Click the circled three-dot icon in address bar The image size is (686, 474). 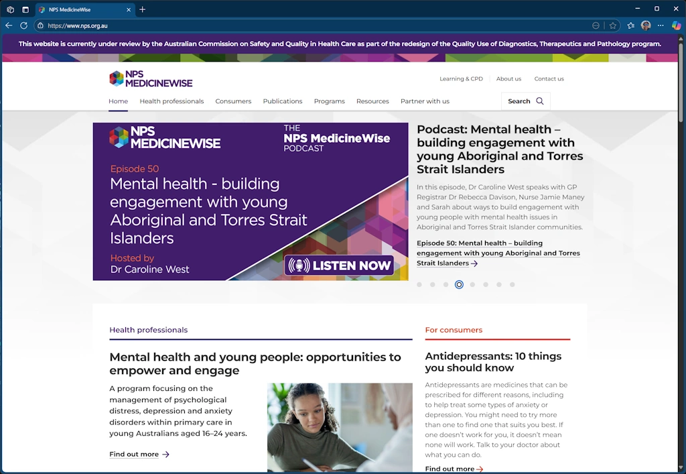pyautogui.click(x=596, y=25)
